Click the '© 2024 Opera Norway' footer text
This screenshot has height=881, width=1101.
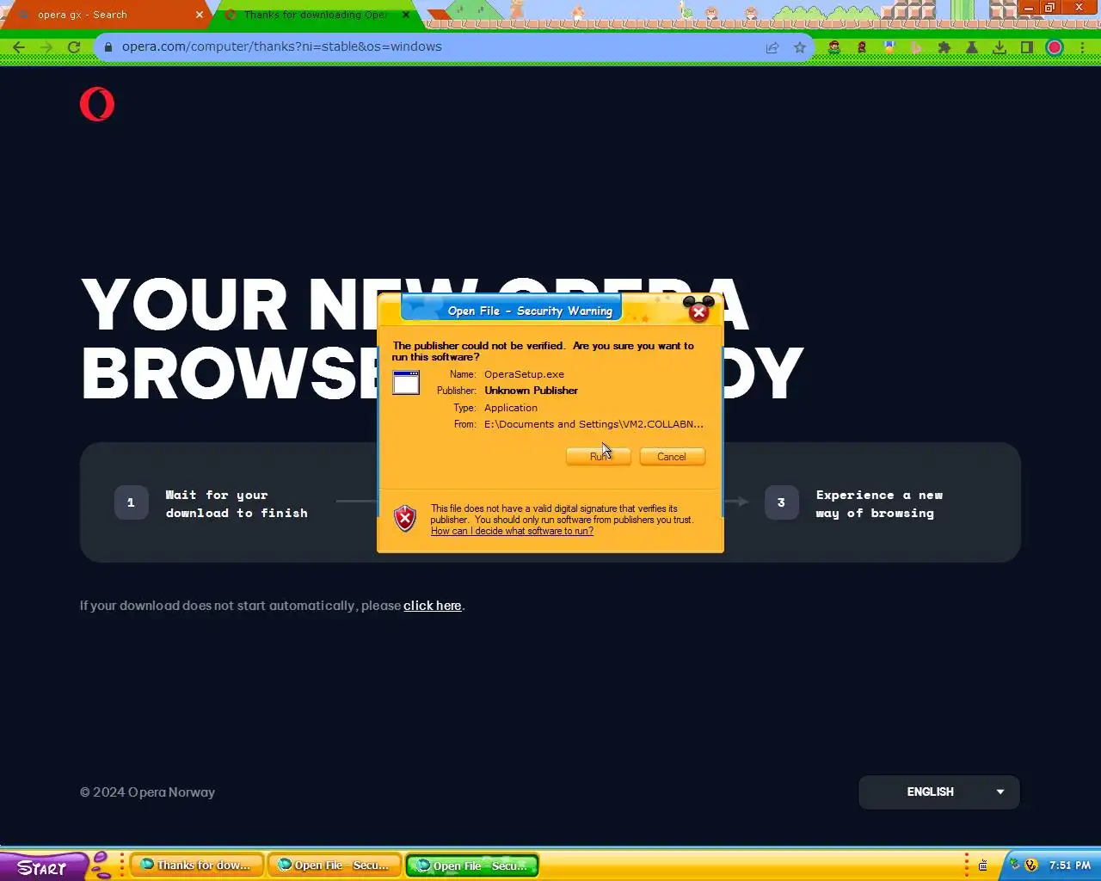coord(147,792)
